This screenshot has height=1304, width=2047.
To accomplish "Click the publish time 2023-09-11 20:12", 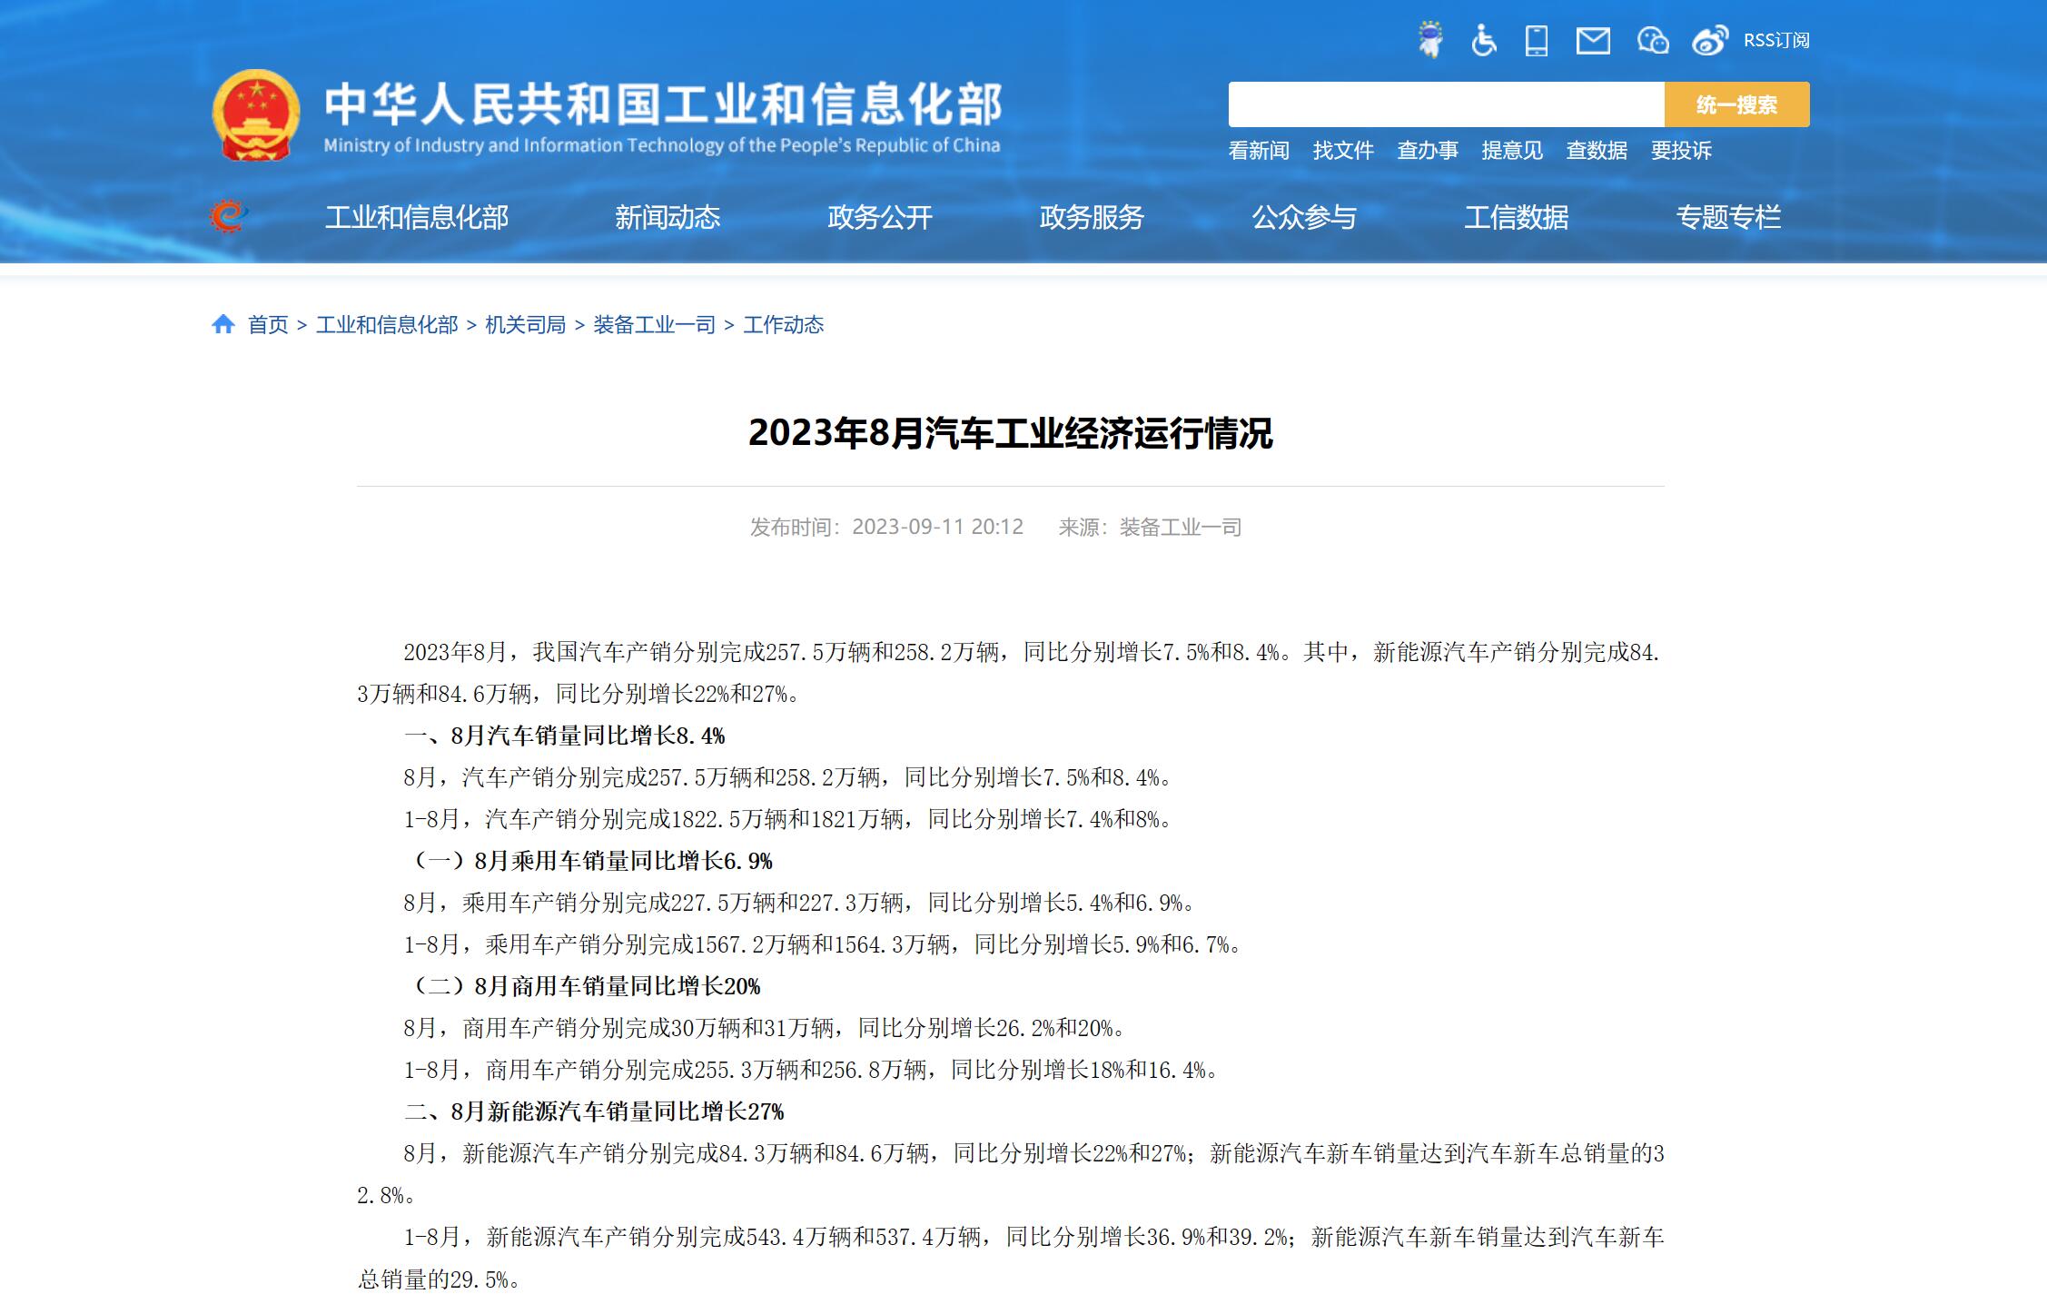I will click(x=937, y=527).
